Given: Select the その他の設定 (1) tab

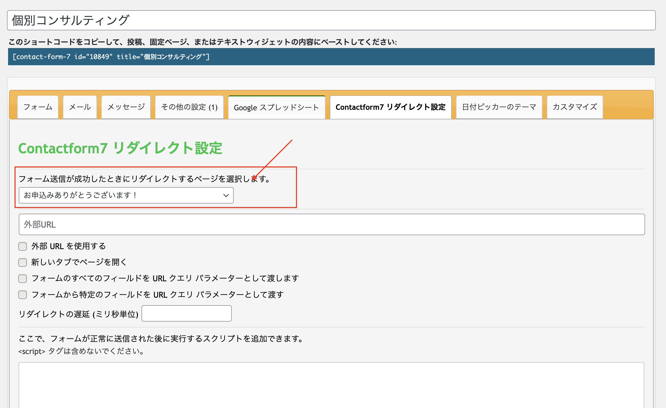Looking at the screenshot, I should (189, 107).
